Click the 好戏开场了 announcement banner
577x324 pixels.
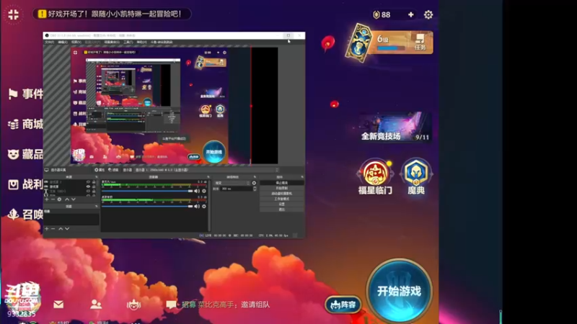coord(112,14)
